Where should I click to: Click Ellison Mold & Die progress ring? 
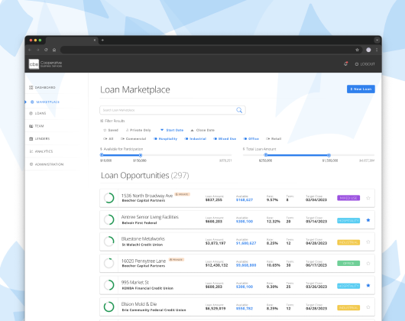pyautogui.click(x=109, y=306)
